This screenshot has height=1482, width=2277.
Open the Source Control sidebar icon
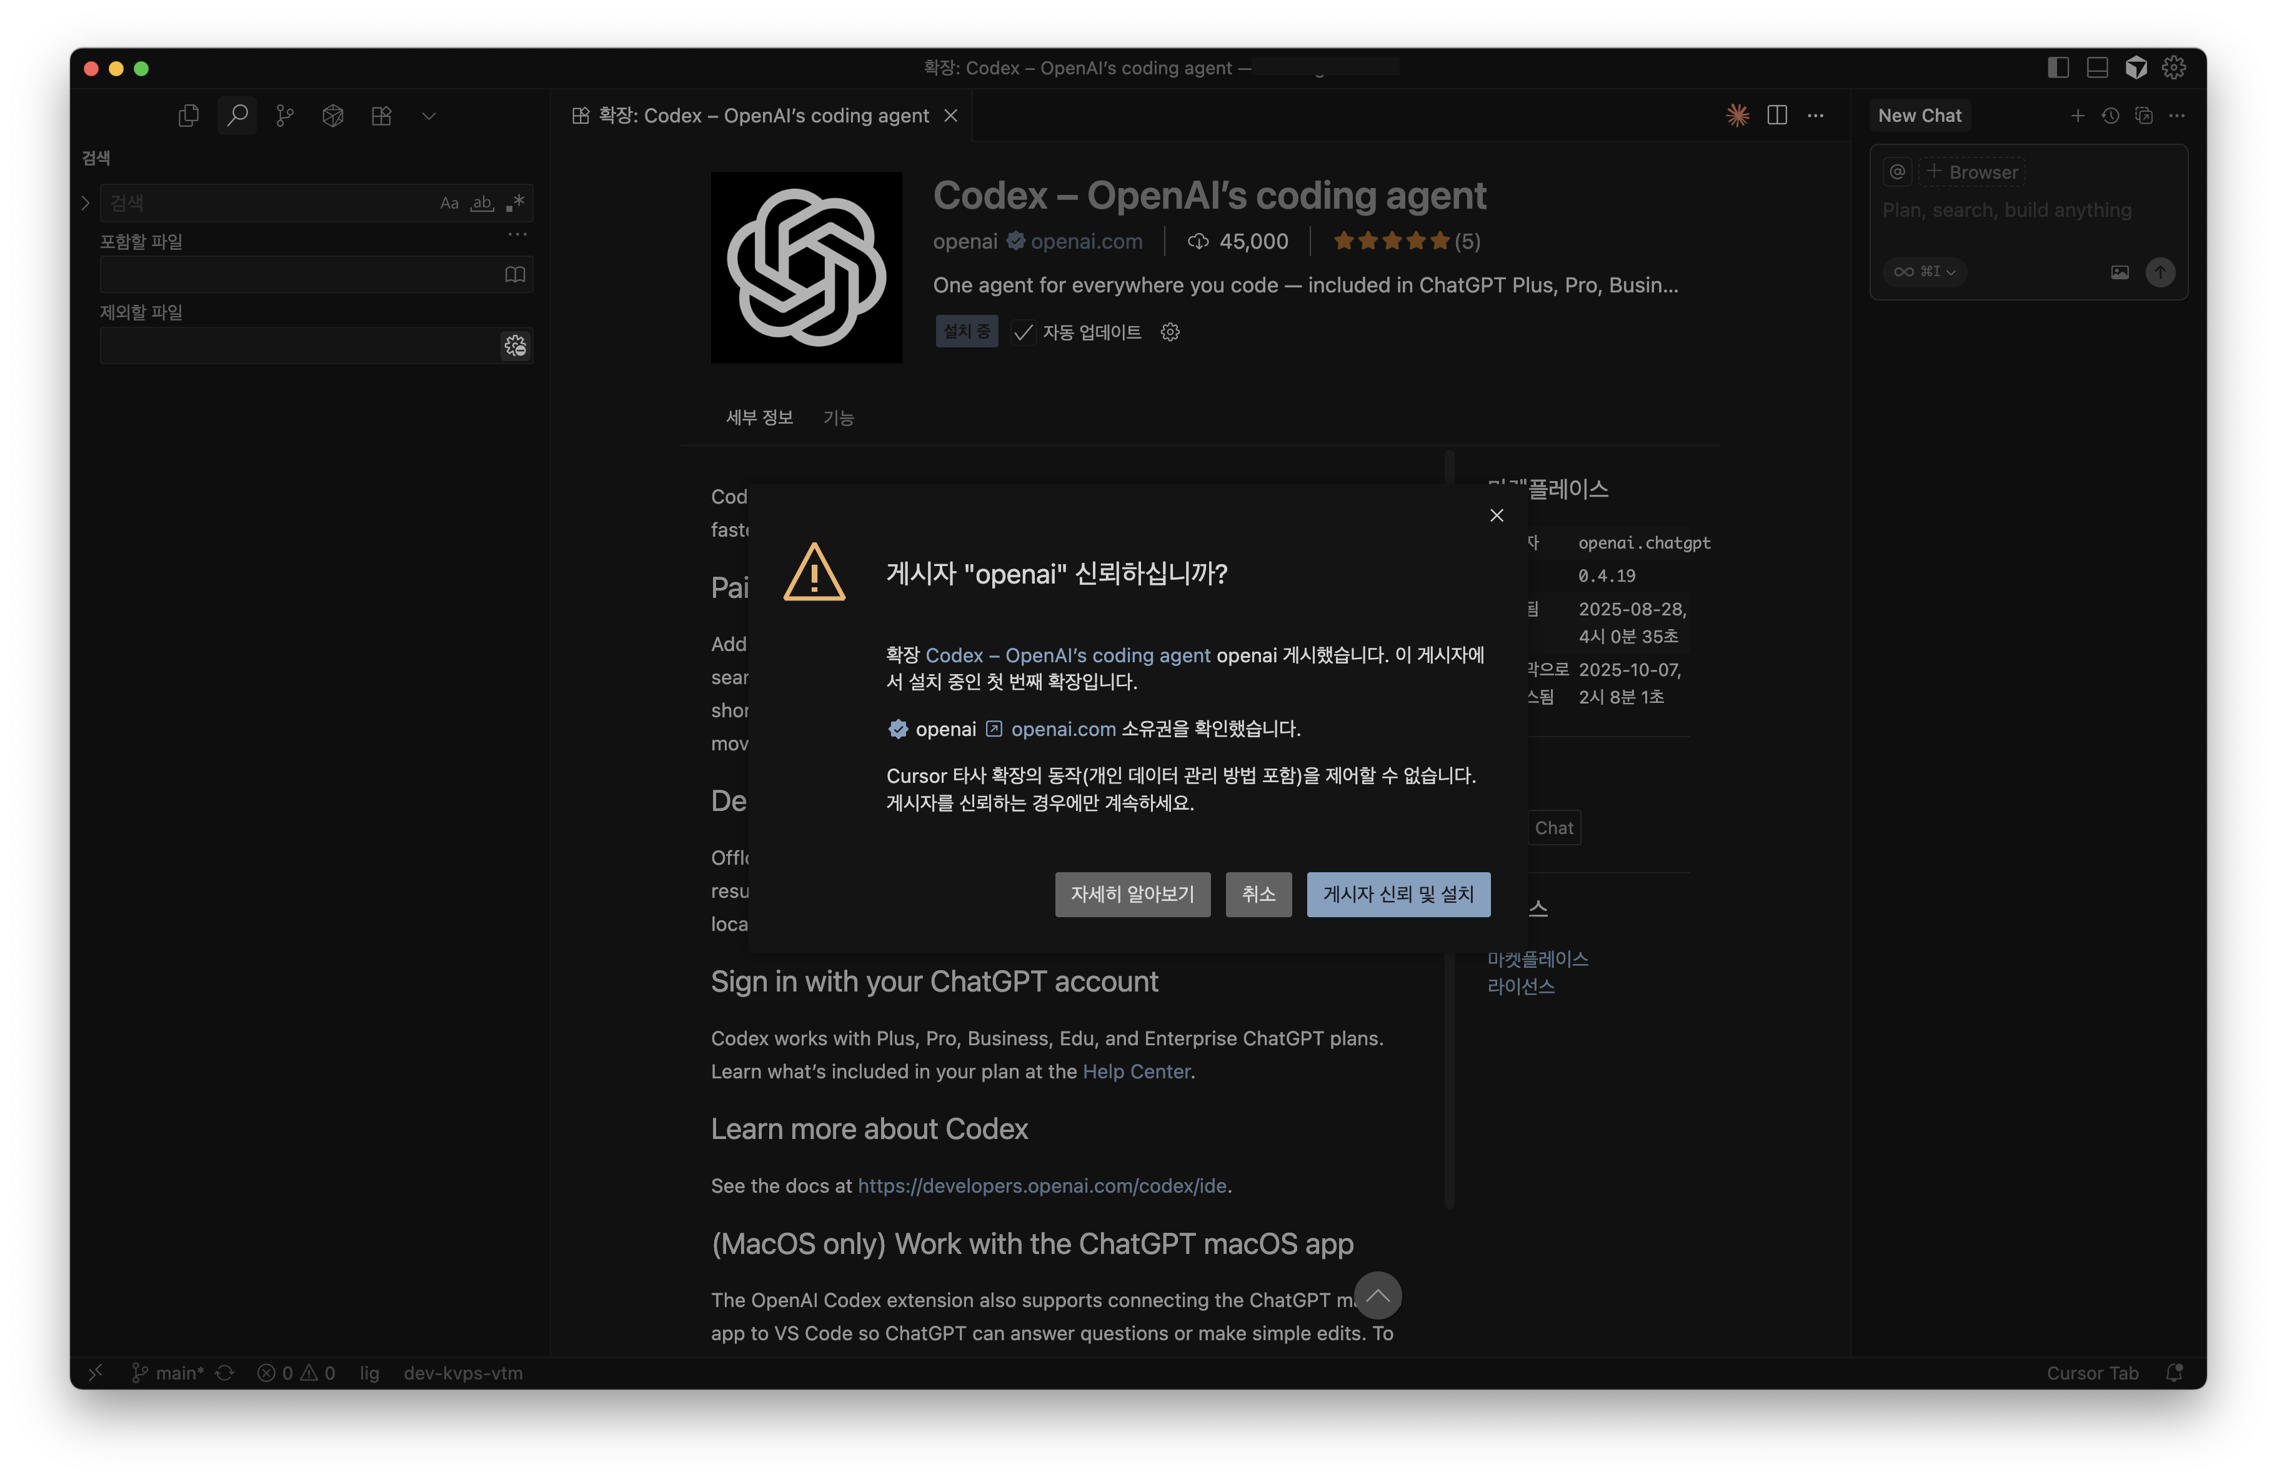(284, 116)
